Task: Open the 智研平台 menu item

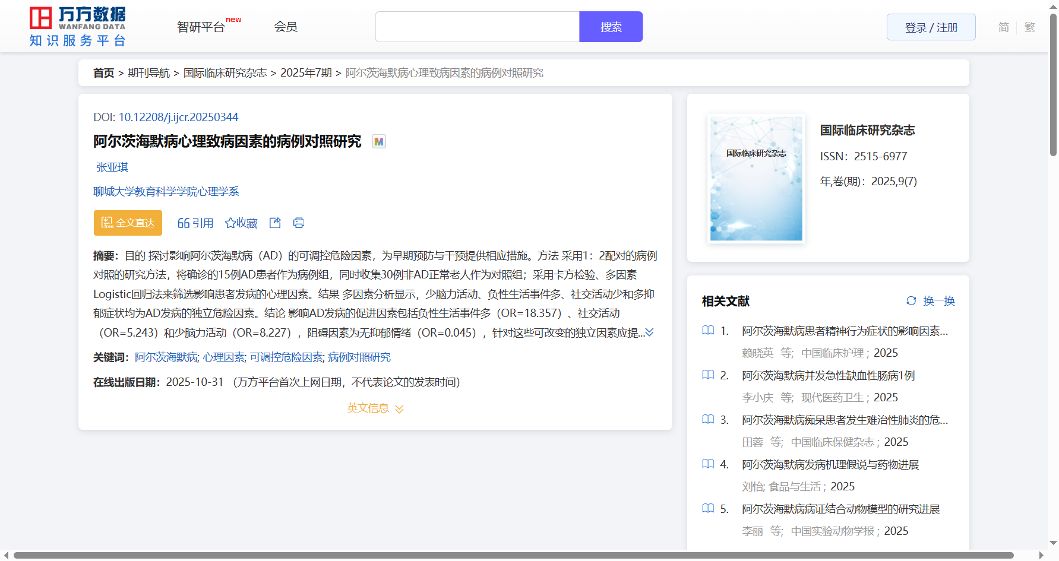Action: point(201,27)
